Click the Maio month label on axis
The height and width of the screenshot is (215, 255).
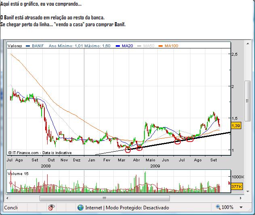[150, 160]
